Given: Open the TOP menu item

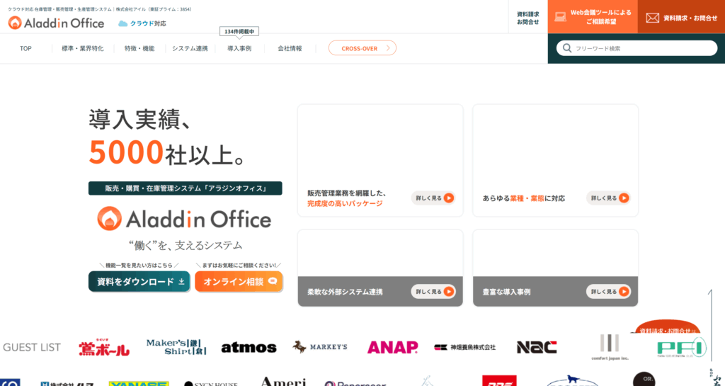Looking at the screenshot, I should pyautogui.click(x=26, y=49).
